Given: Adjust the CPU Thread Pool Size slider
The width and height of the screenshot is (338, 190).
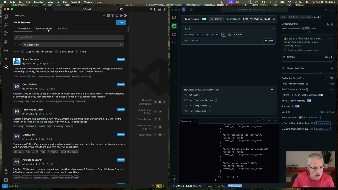Looking at the screenshot, I should tap(320, 73).
